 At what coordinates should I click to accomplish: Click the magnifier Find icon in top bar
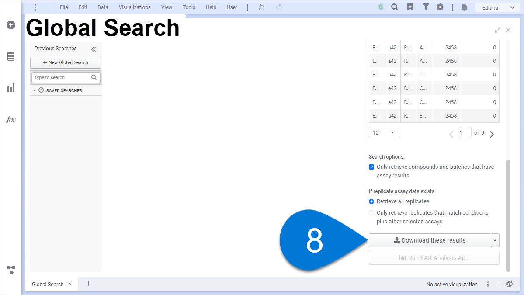coord(395,7)
